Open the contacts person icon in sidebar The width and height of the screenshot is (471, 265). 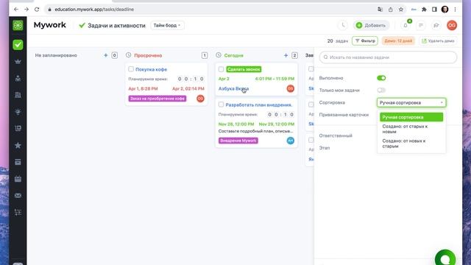18,79
